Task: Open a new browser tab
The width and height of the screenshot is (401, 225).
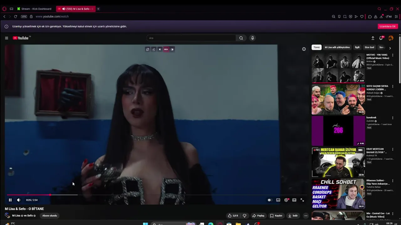Action: pos(98,9)
